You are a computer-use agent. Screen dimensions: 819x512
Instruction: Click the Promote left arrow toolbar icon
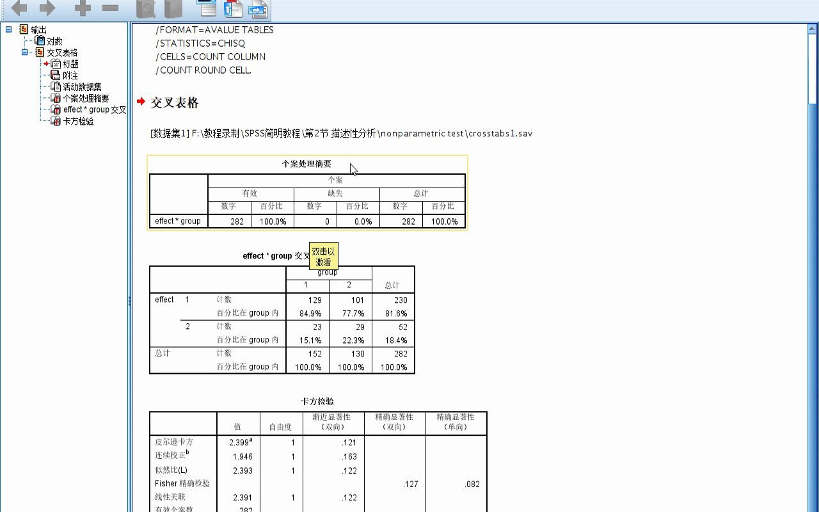pos(19,8)
